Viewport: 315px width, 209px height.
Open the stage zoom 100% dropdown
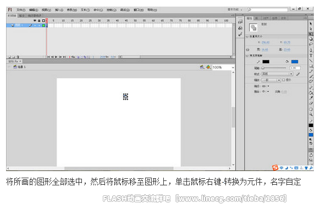tap(233, 68)
